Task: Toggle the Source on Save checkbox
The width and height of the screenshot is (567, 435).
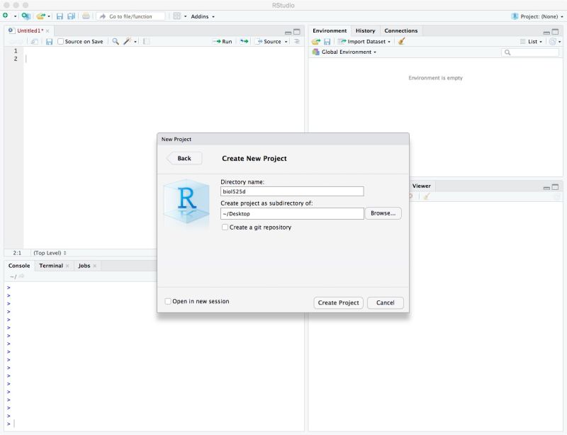Action: [60, 42]
